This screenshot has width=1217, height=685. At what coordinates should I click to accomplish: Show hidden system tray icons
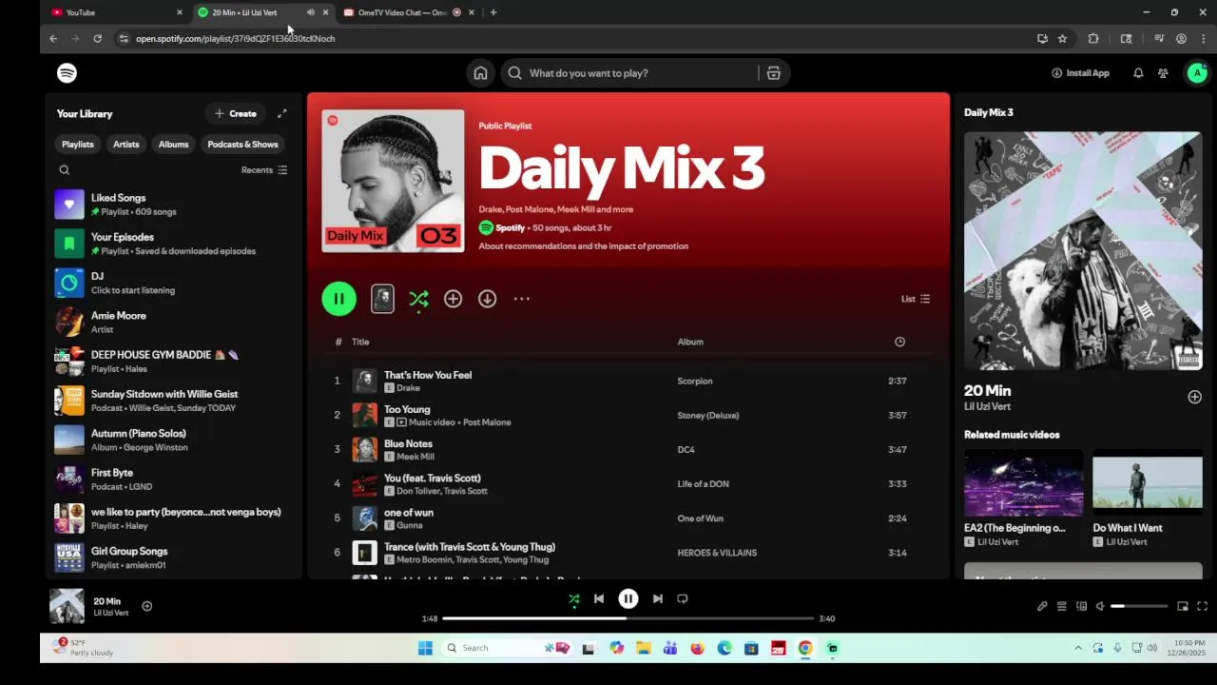coord(1077,648)
